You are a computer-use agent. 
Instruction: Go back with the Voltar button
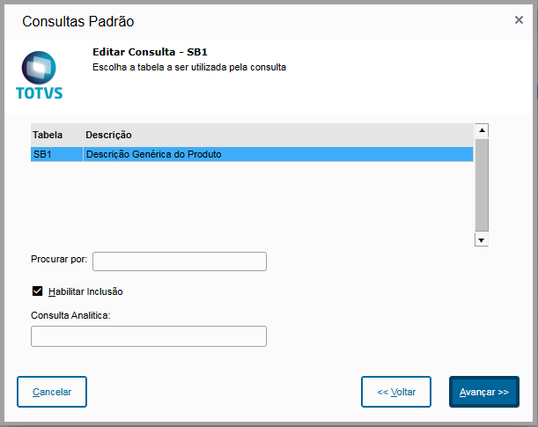(x=396, y=392)
